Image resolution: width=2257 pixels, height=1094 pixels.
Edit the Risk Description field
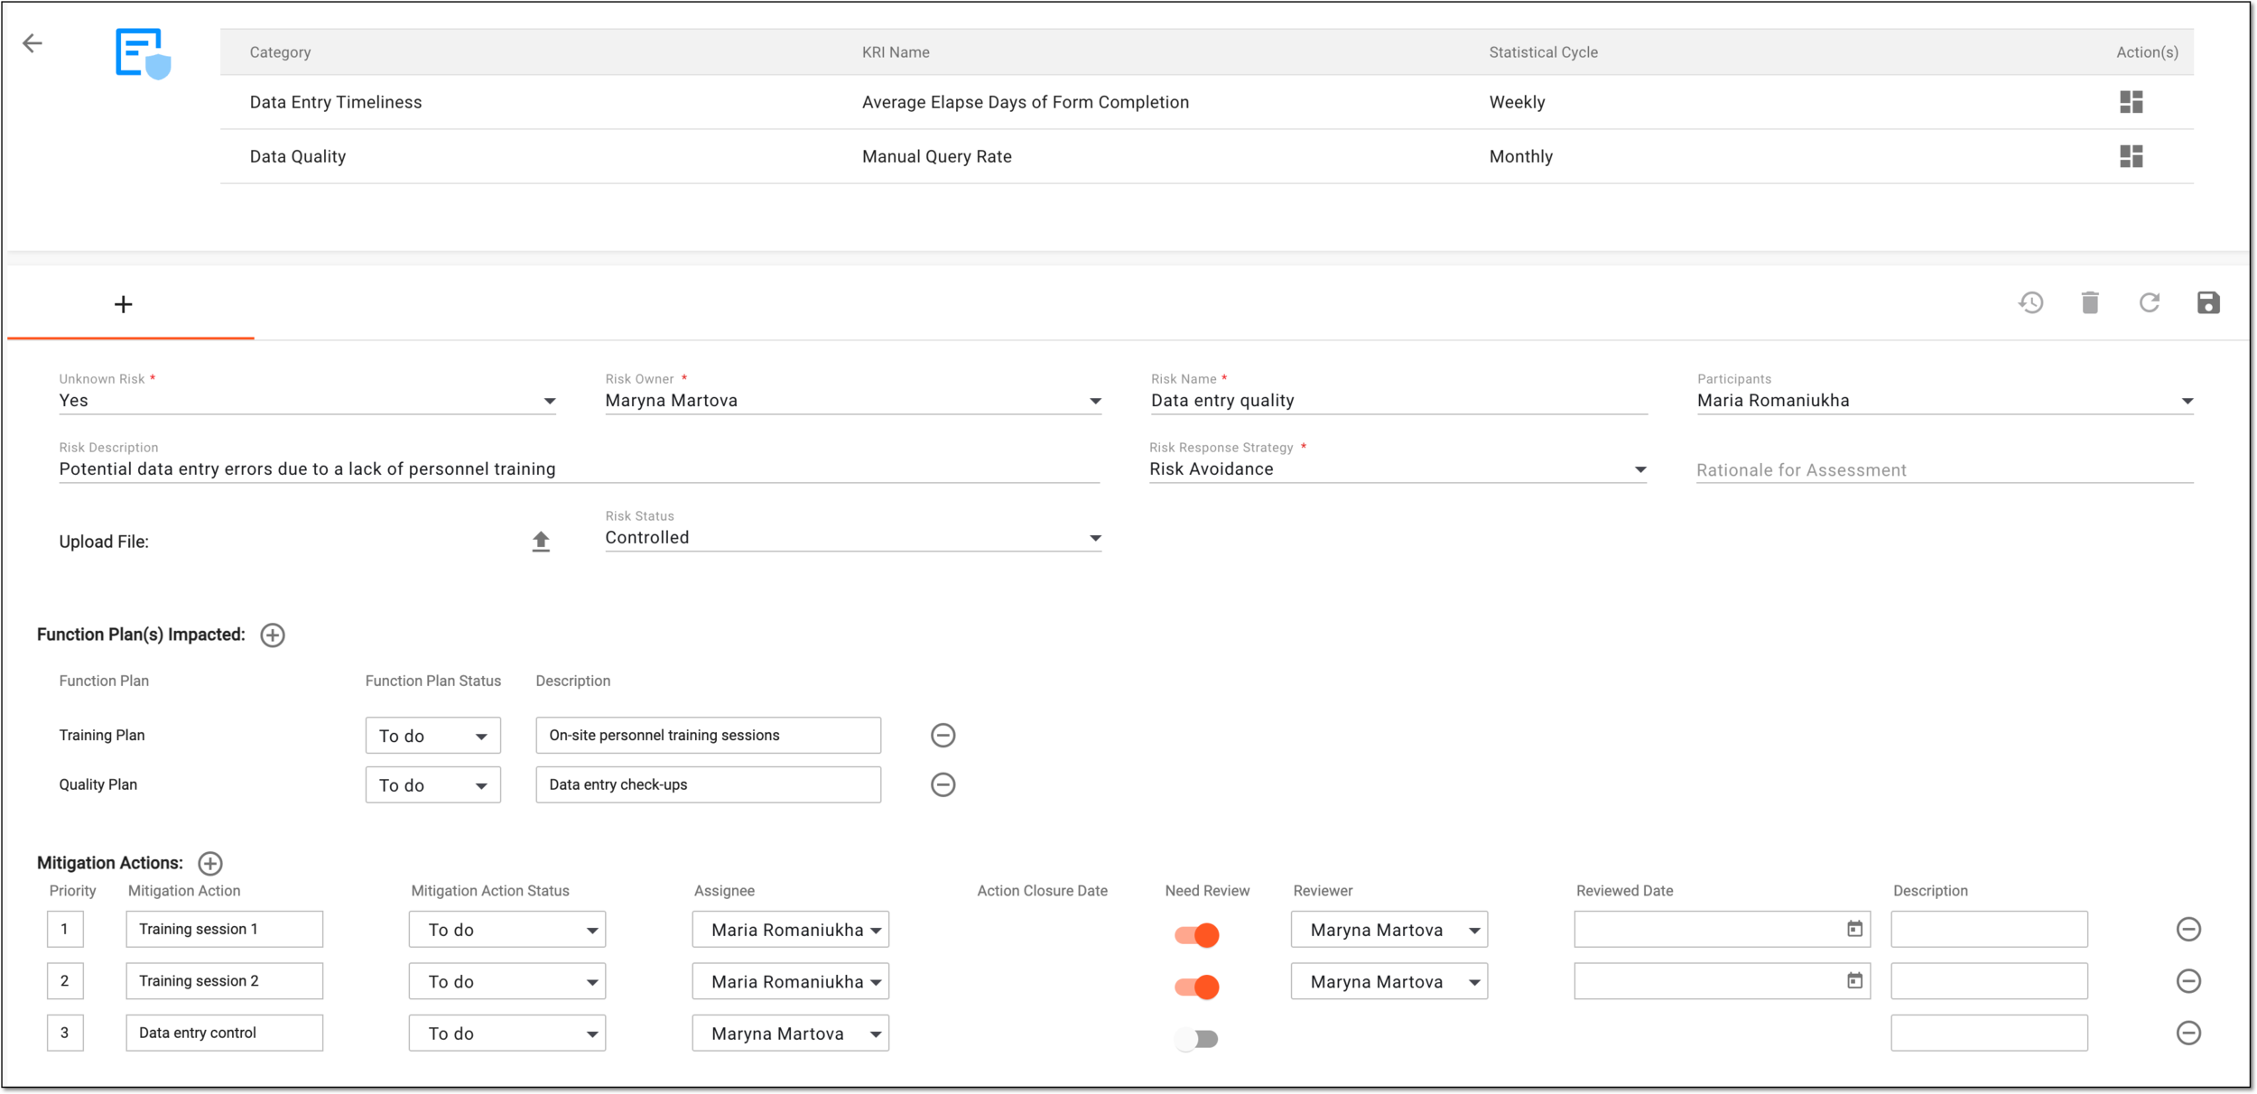580,469
